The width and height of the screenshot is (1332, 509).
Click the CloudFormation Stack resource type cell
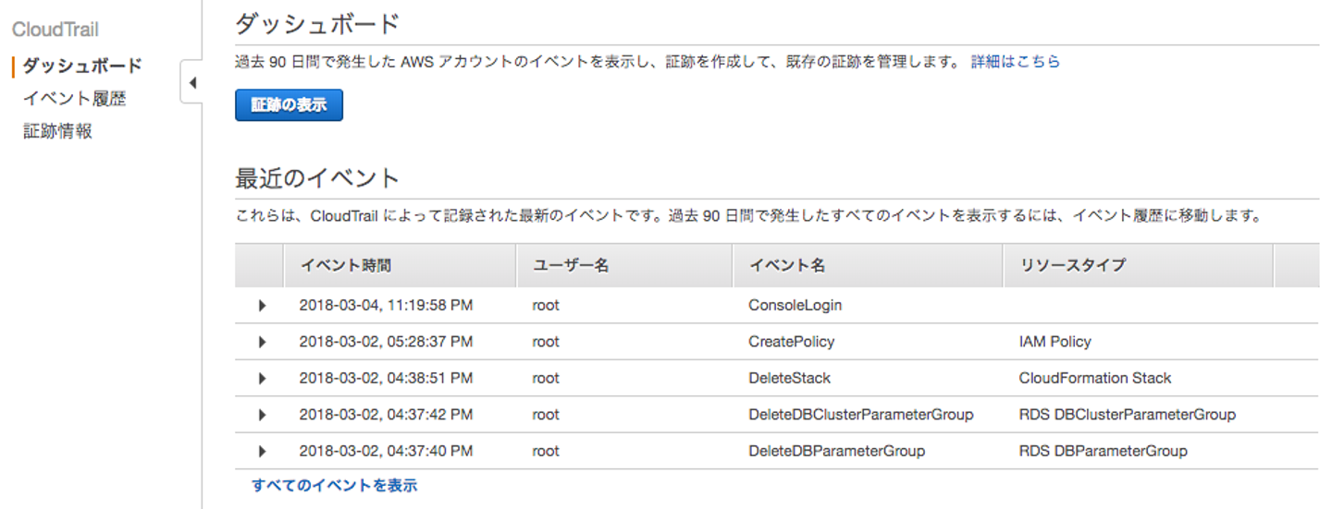(x=1094, y=379)
